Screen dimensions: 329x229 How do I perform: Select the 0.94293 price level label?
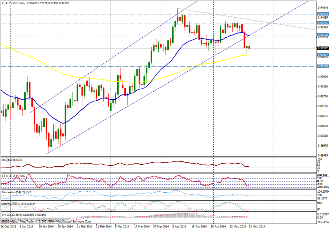pos(322,14)
